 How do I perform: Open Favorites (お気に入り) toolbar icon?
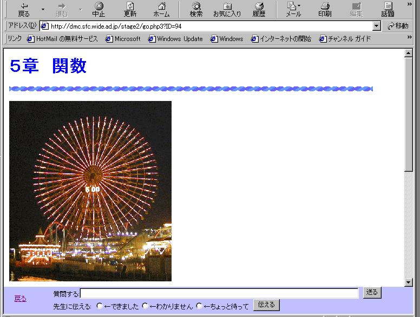click(227, 10)
